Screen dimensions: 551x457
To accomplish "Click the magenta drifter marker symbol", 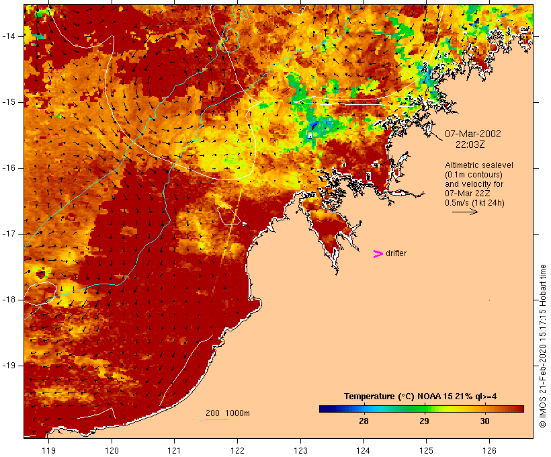I will click(x=378, y=254).
